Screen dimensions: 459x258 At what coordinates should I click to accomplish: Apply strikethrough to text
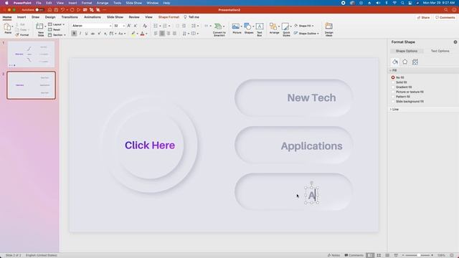(x=93, y=34)
